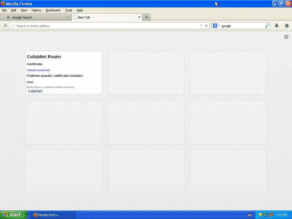The height and width of the screenshot is (219, 292).
Task: Close the New Tab tab
Action: coord(139,17)
